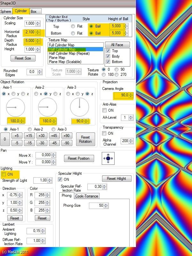
Task: Click the Phong-Size spinner arrows
Action: click(106, 206)
